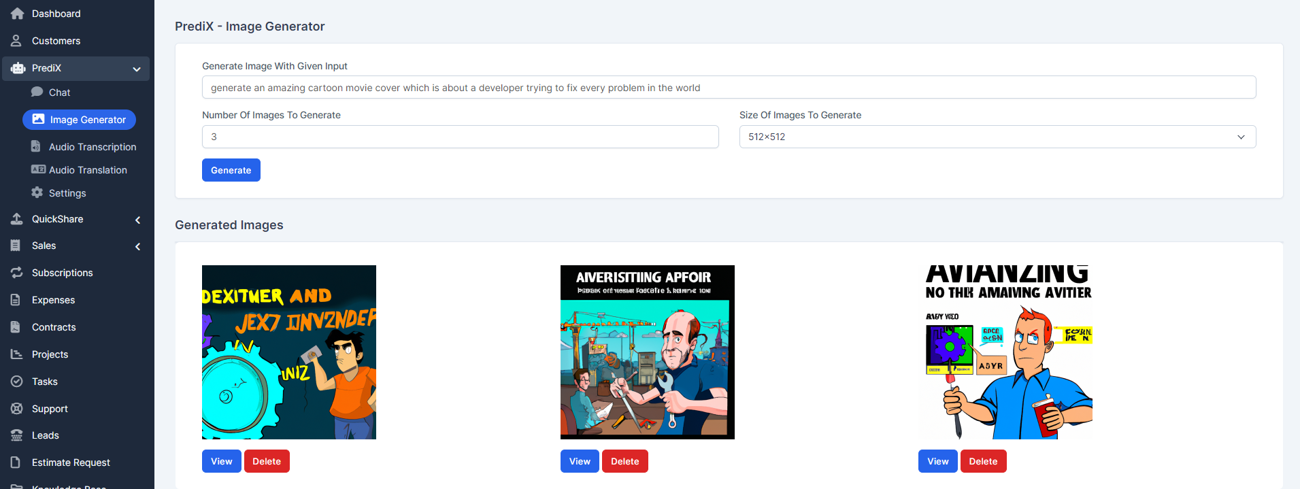
Task: Expand the QuickShare submenu arrow
Action: (x=137, y=220)
